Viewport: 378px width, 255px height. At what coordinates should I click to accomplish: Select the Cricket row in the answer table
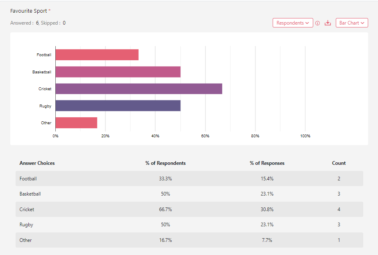point(27,209)
